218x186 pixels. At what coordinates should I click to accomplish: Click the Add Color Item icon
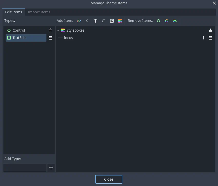tap(79, 21)
